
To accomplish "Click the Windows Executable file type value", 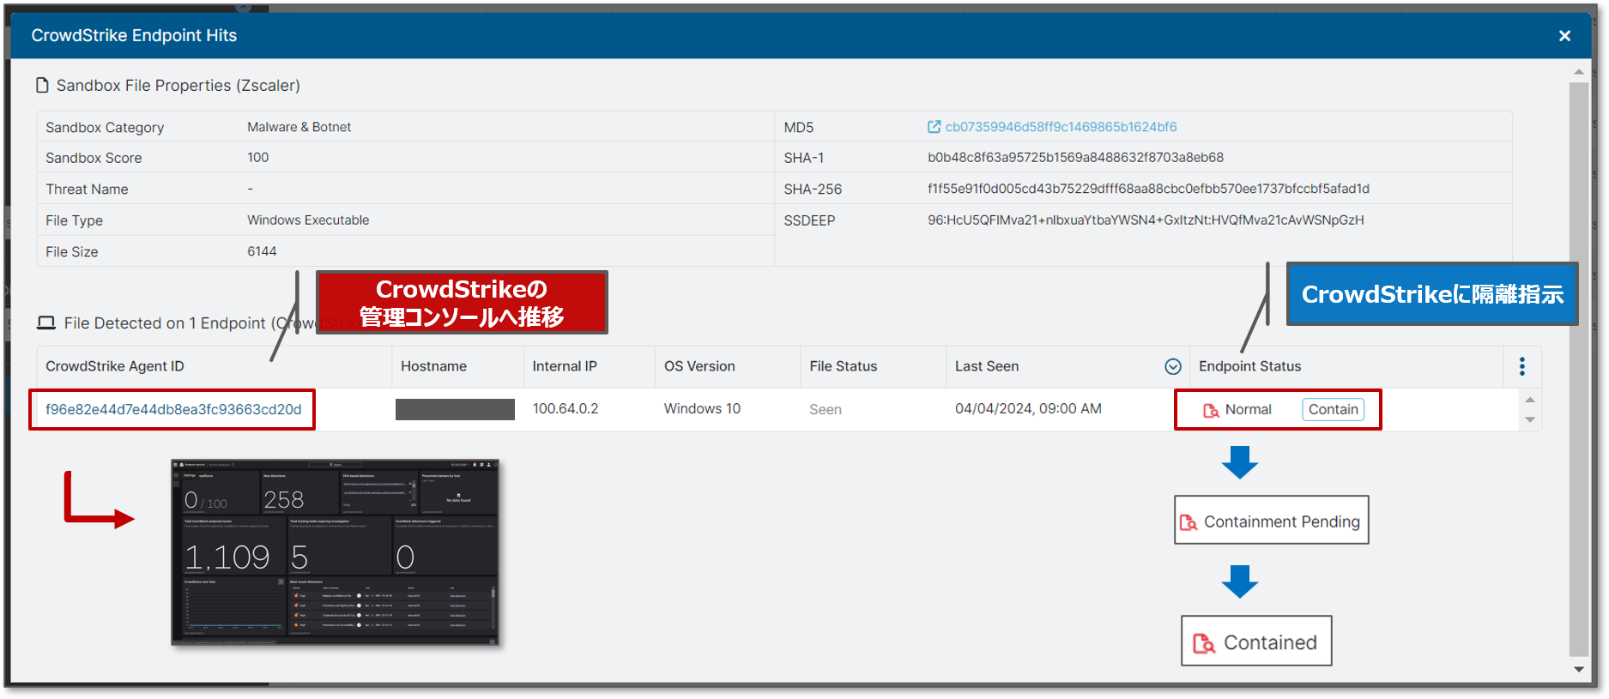I will (308, 220).
